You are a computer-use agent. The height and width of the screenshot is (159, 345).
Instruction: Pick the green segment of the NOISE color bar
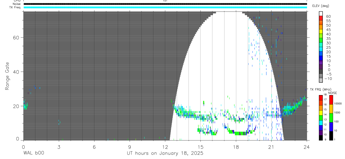click(331, 117)
